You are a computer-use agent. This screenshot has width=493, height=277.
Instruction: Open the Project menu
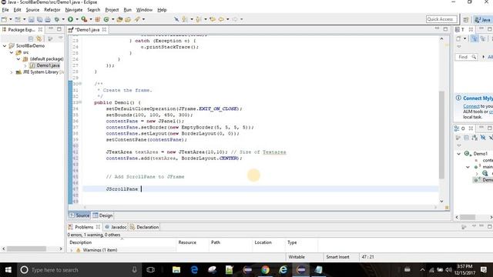point(112,10)
